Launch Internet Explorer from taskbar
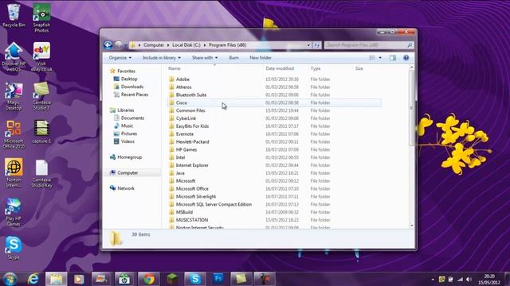The width and height of the screenshot is (510, 286). pos(33,279)
